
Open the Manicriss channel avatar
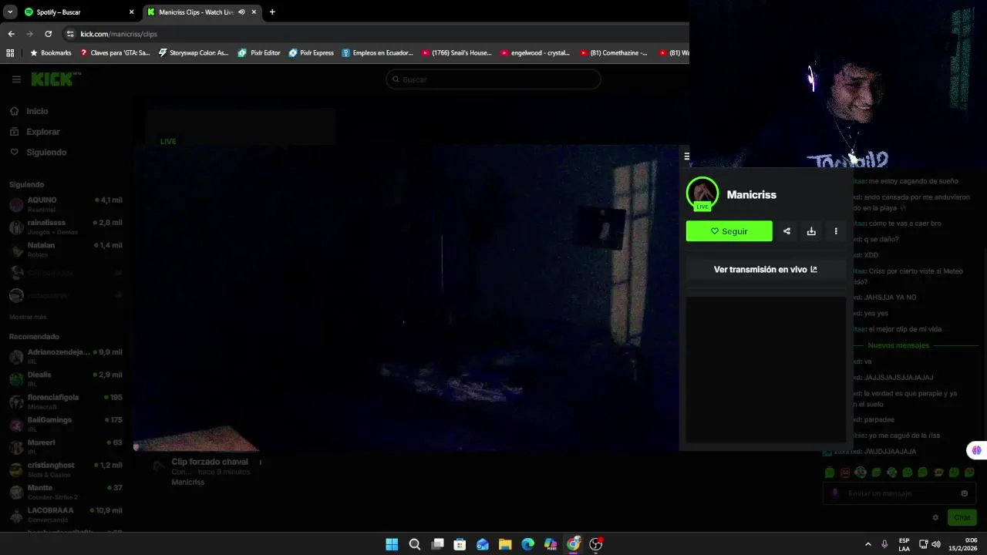[x=702, y=194]
